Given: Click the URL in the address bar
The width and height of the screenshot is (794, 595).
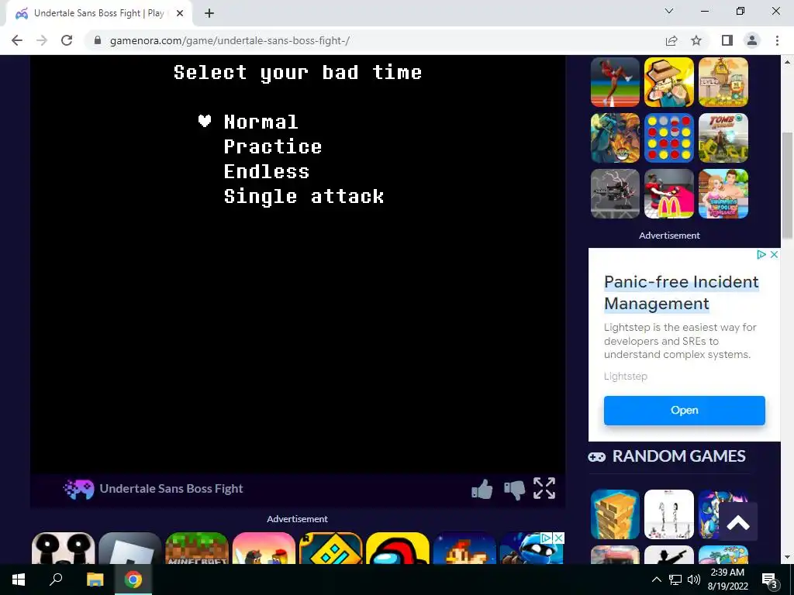Looking at the screenshot, I should click(x=230, y=40).
